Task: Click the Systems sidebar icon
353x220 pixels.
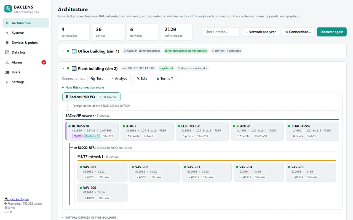Action: coord(7,33)
